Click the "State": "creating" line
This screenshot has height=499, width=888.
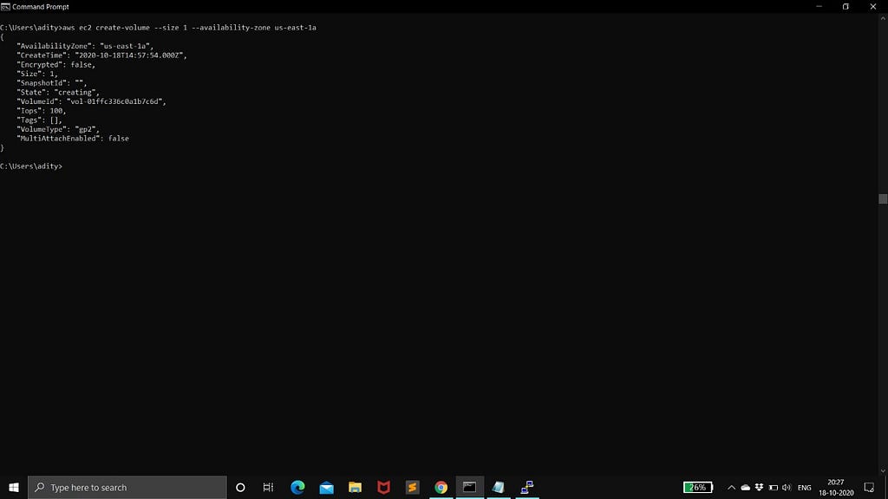58,92
